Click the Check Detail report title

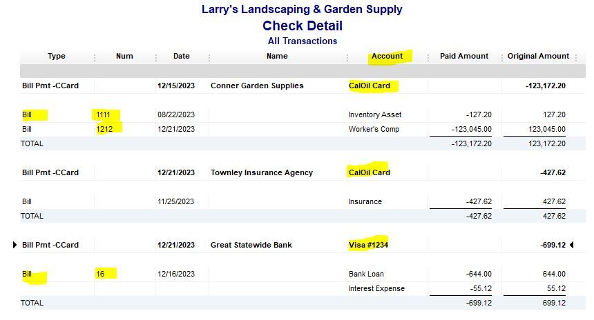point(302,26)
